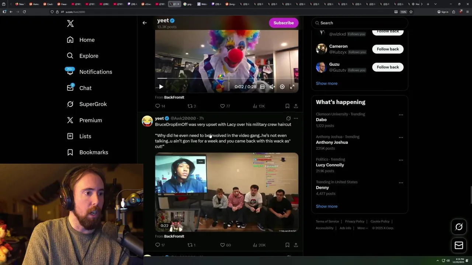Screen dimensions: 472x265
Task: Click the browser address bar
Action: coord(221,12)
